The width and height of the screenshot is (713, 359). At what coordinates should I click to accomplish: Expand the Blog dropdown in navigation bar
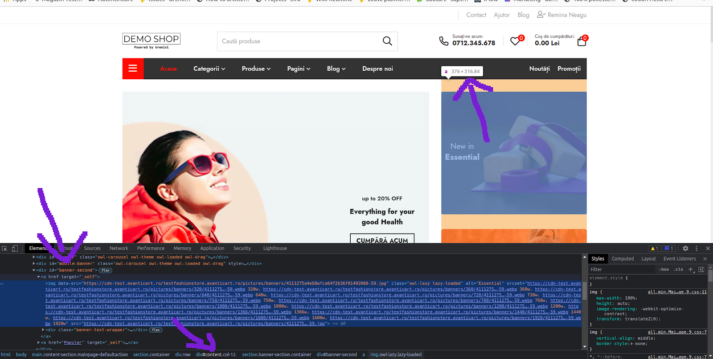pos(336,69)
